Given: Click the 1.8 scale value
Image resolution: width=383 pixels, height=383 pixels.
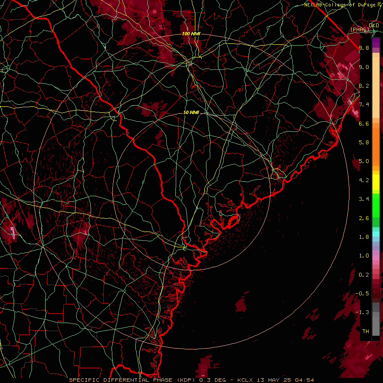Looking at the screenshot, I should pos(364,237).
